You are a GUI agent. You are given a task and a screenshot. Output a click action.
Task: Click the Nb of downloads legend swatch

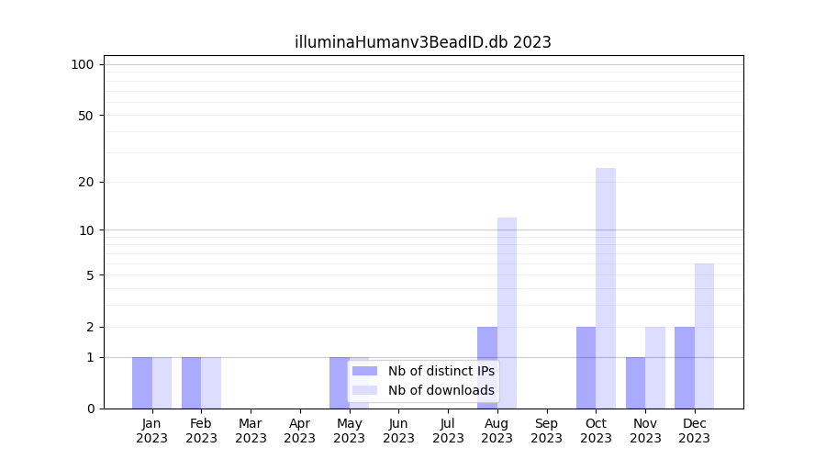click(x=364, y=390)
